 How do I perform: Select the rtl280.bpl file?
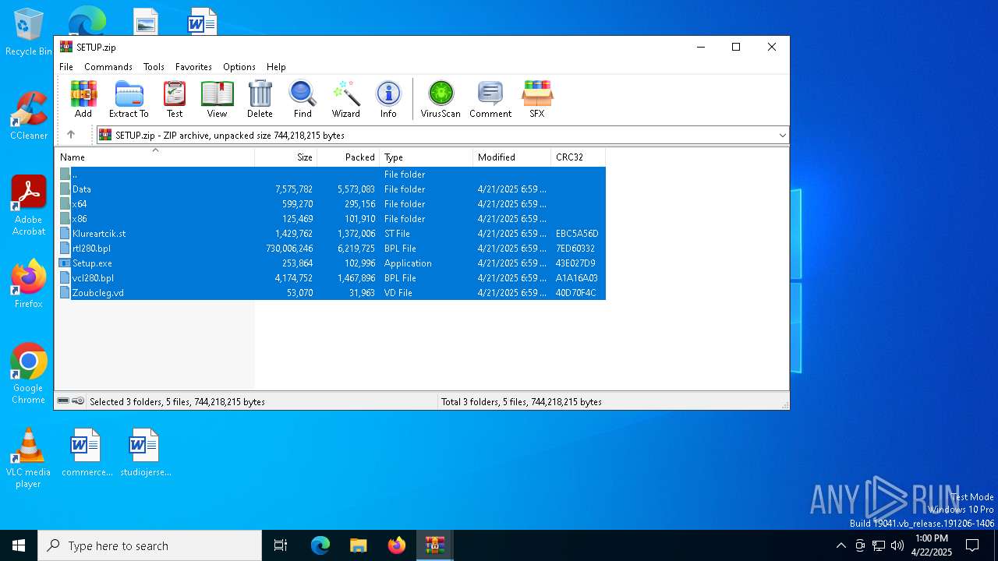(331, 249)
